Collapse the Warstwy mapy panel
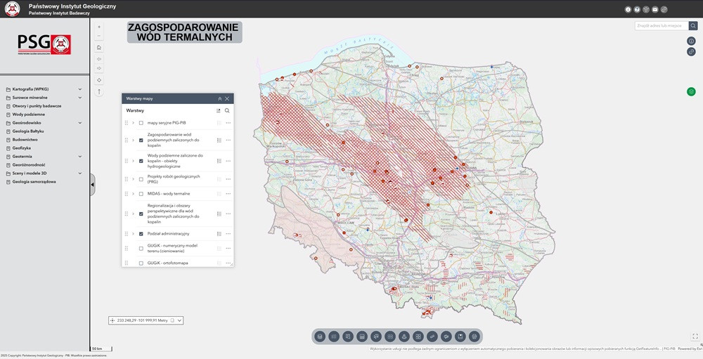 pos(220,99)
